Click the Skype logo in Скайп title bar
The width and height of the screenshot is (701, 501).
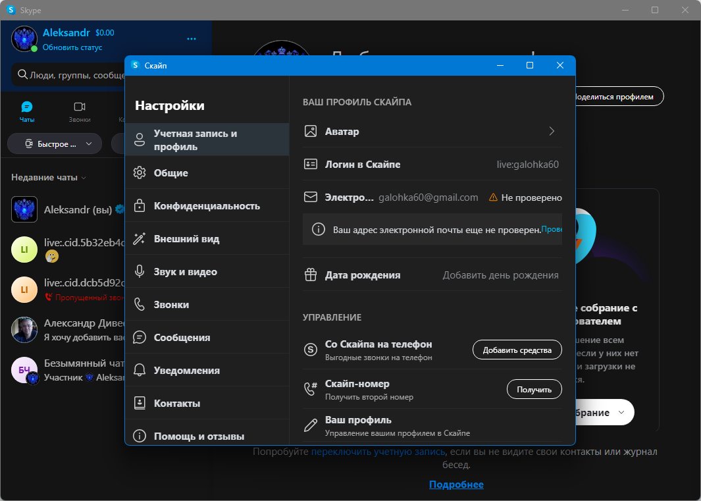135,65
